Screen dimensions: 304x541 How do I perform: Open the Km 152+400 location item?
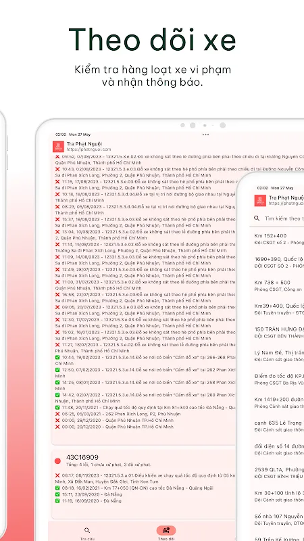point(279,239)
